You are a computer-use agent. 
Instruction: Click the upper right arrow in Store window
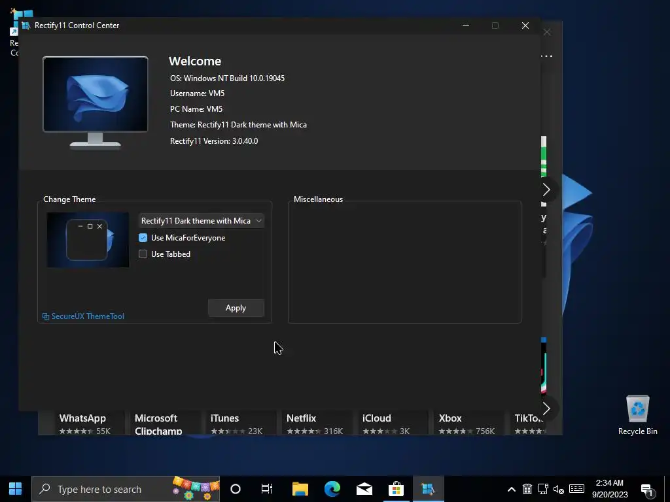pos(546,190)
